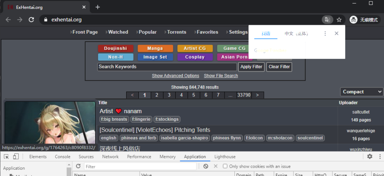Toggle the DevTools device toolbar icon
Screen dimensions: 384x176
point(16,157)
